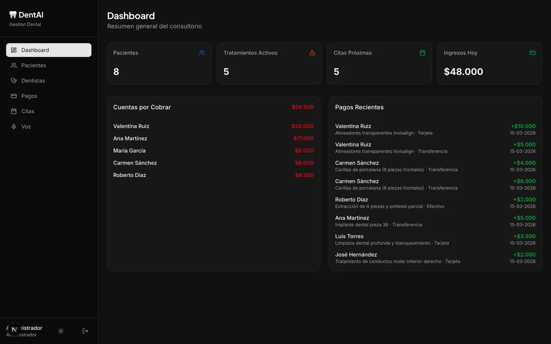Click the warning icon on Tratamientos Activos card
The height and width of the screenshot is (344, 551).
[x=312, y=53]
